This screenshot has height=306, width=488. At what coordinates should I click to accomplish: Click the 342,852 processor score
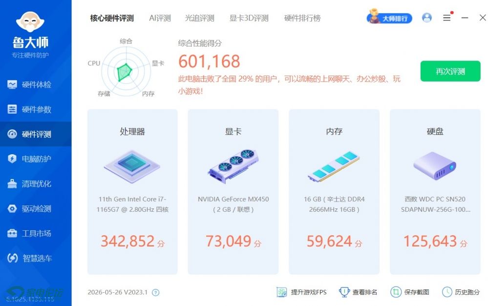coord(127,241)
